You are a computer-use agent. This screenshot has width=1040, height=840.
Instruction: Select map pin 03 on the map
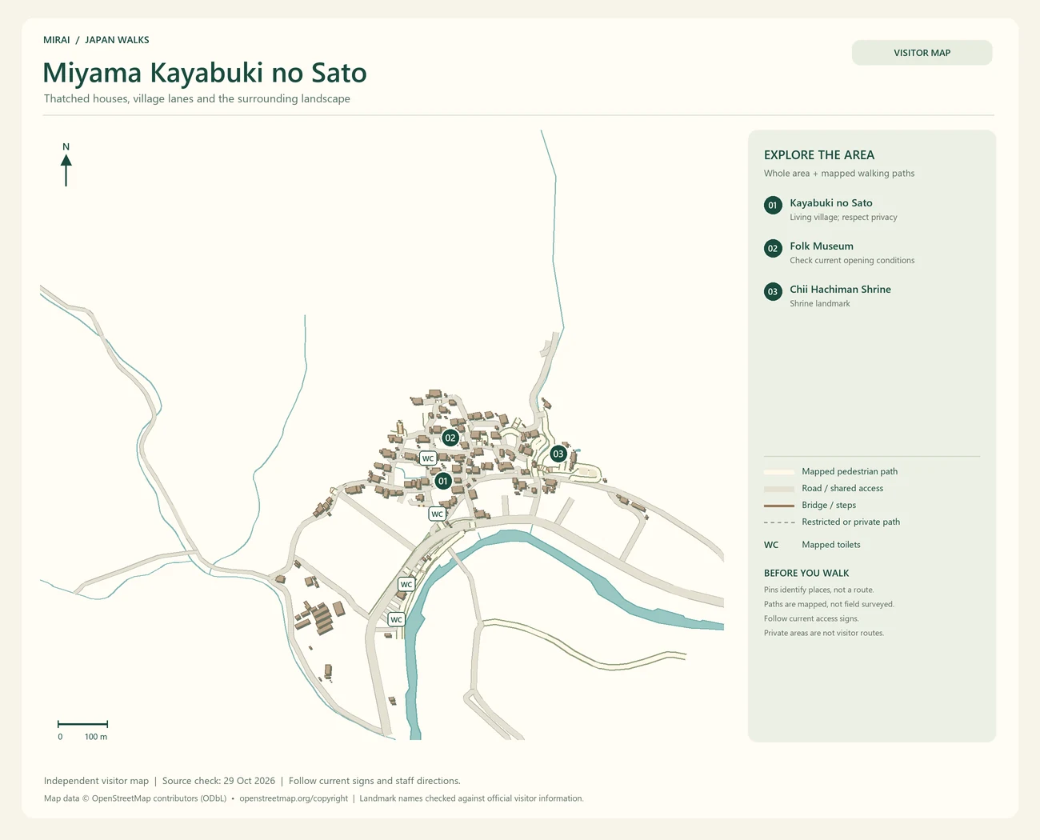tap(558, 454)
